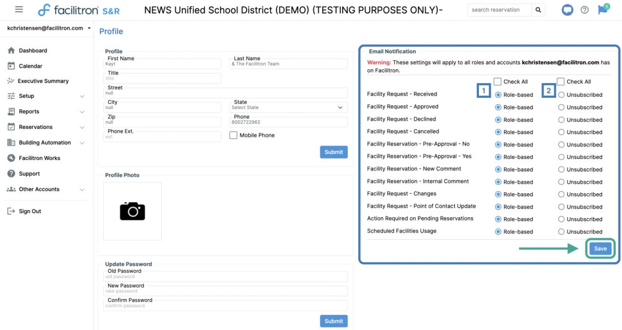This screenshot has height=330, width=622.
Task: Tick Check All above Role-based column
Action: (498, 81)
